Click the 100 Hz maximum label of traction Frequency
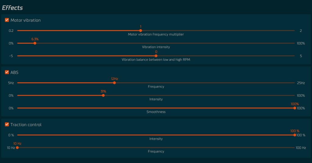The width and height of the screenshot is (312, 163). point(301,148)
